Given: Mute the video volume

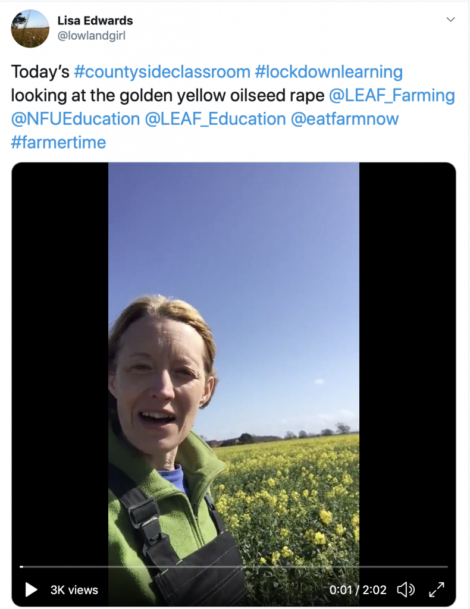Looking at the screenshot, I should 406,589.
